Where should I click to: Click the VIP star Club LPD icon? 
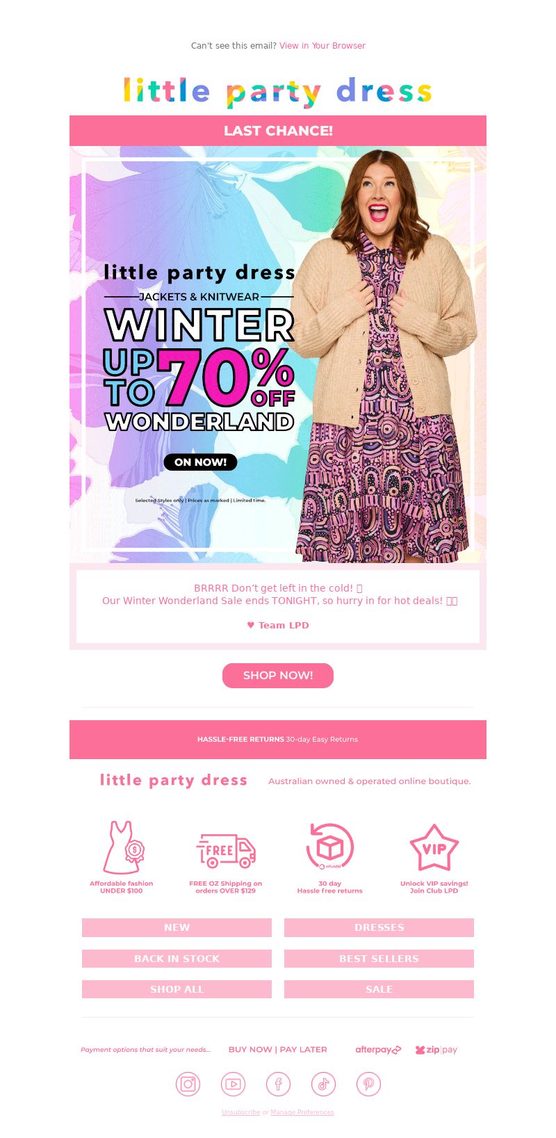click(434, 848)
